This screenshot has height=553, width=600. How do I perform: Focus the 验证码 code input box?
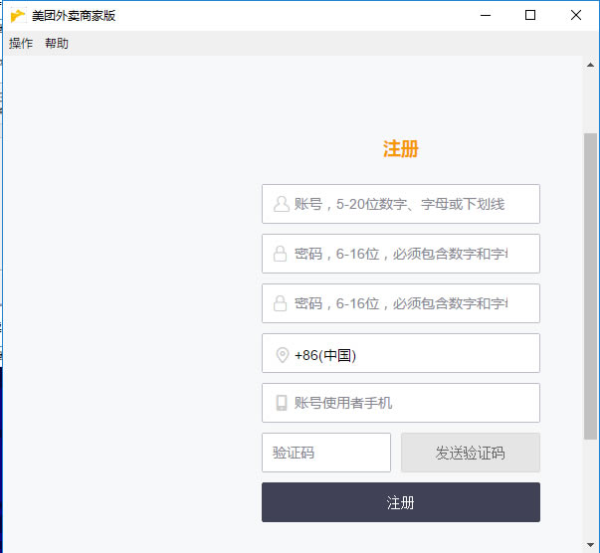point(326,453)
